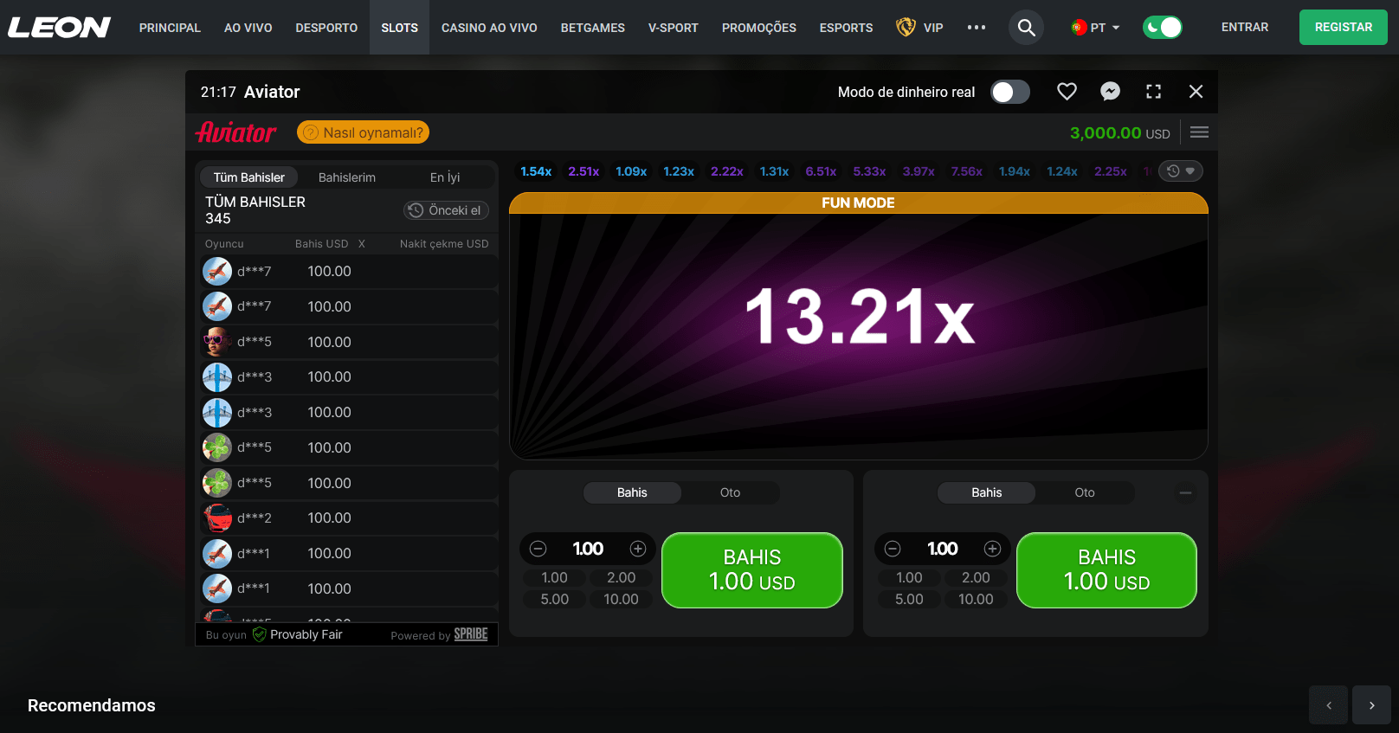Enter fullscreen mode for Aviator
This screenshot has width=1399, height=733.
coord(1153,92)
